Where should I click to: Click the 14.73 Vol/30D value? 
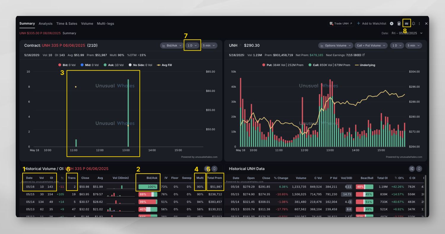tap(347, 194)
